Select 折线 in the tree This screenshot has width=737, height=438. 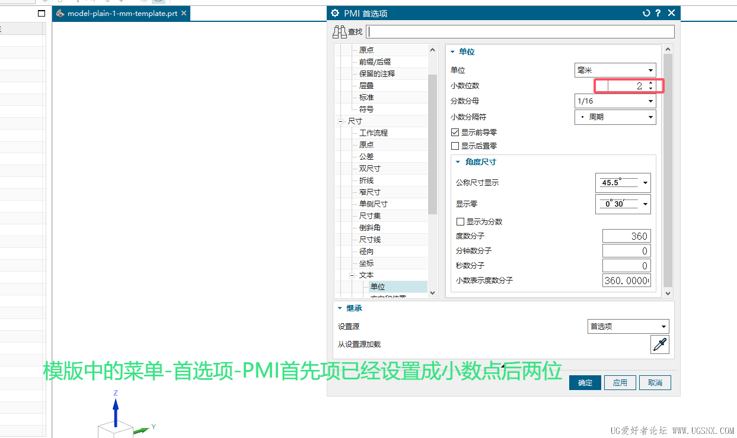[x=366, y=181]
